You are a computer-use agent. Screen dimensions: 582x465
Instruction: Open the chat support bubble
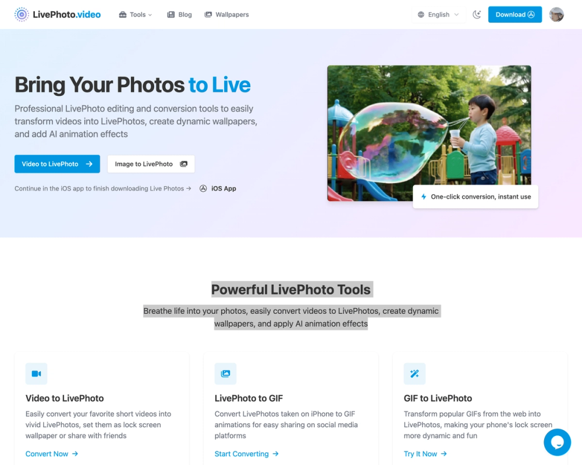pos(557,442)
